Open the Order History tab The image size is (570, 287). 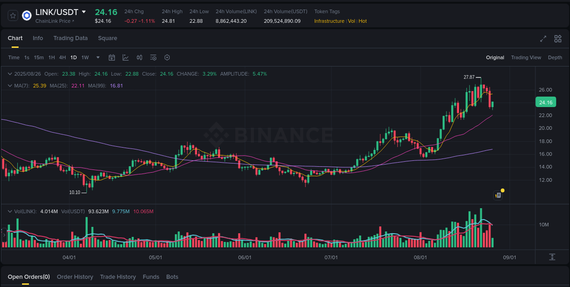click(75, 277)
